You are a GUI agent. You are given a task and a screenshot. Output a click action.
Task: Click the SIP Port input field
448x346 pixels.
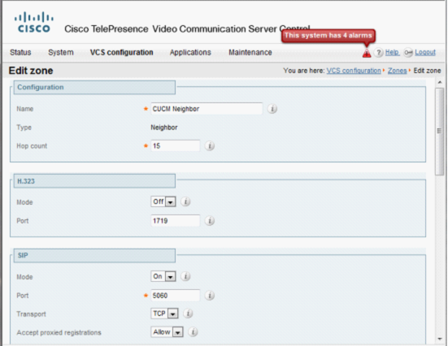pos(175,296)
